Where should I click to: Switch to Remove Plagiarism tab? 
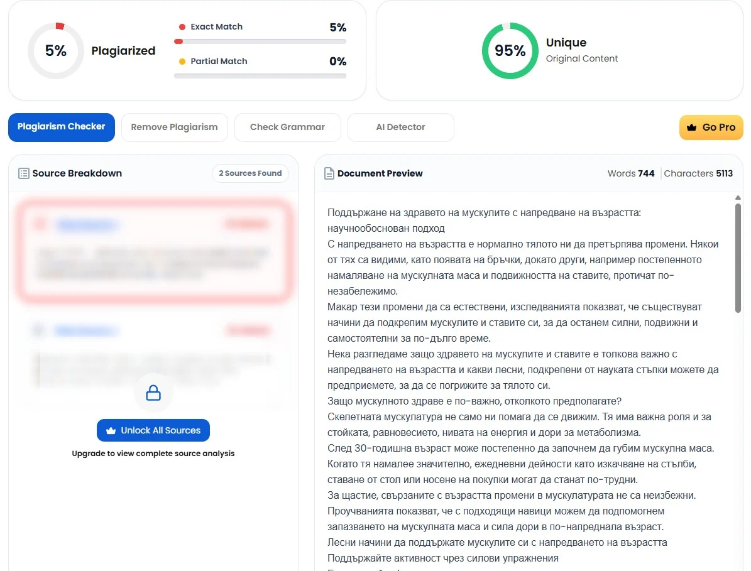pyautogui.click(x=174, y=127)
